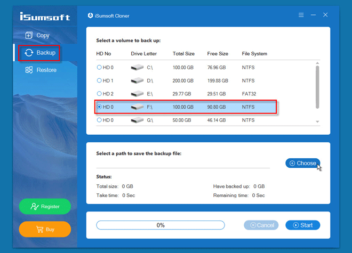The width and height of the screenshot is (352, 253).
Task: Select the HD 1 D:\ radio button
Action: 99,80
